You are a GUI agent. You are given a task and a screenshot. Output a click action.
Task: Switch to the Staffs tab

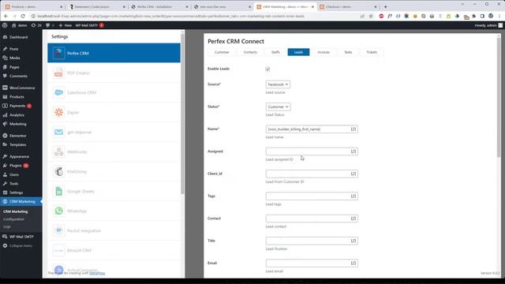coord(275,52)
